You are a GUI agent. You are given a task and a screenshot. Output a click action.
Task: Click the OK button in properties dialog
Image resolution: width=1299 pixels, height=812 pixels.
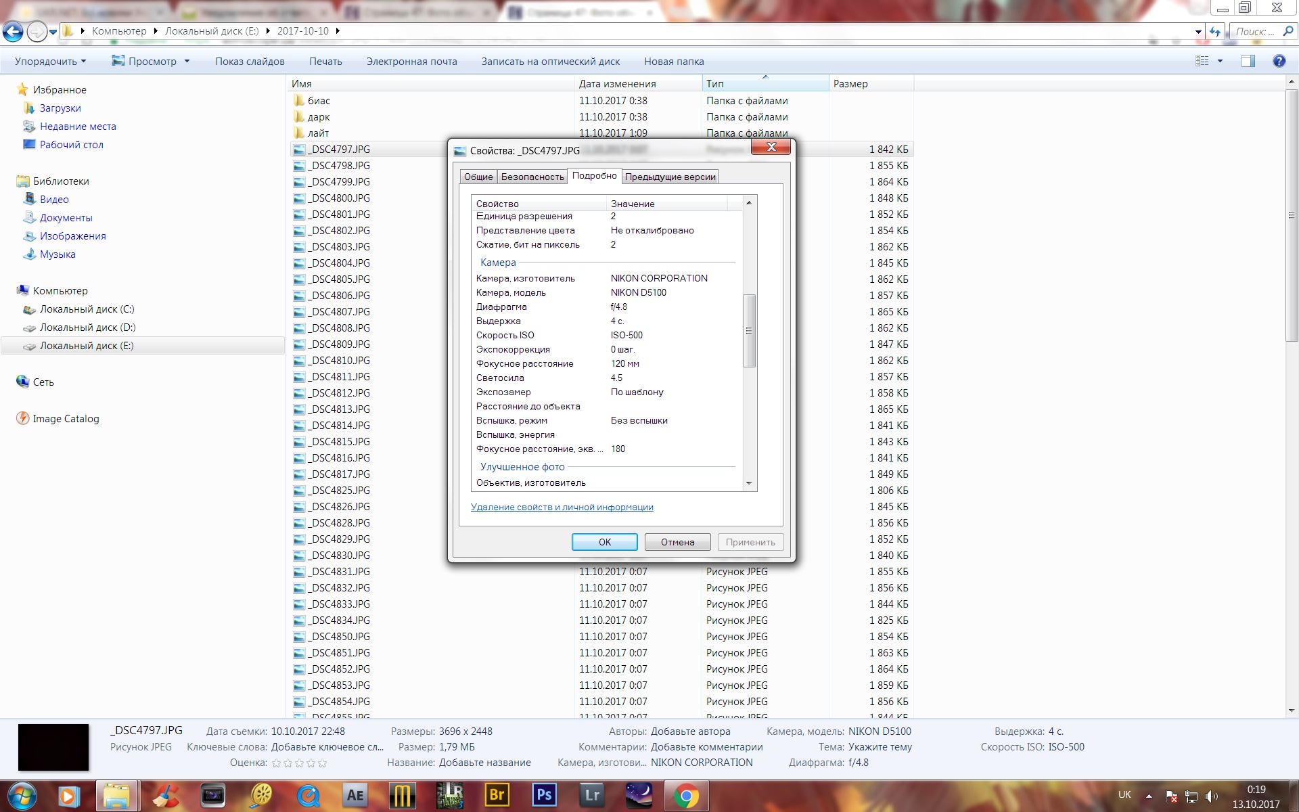point(604,542)
